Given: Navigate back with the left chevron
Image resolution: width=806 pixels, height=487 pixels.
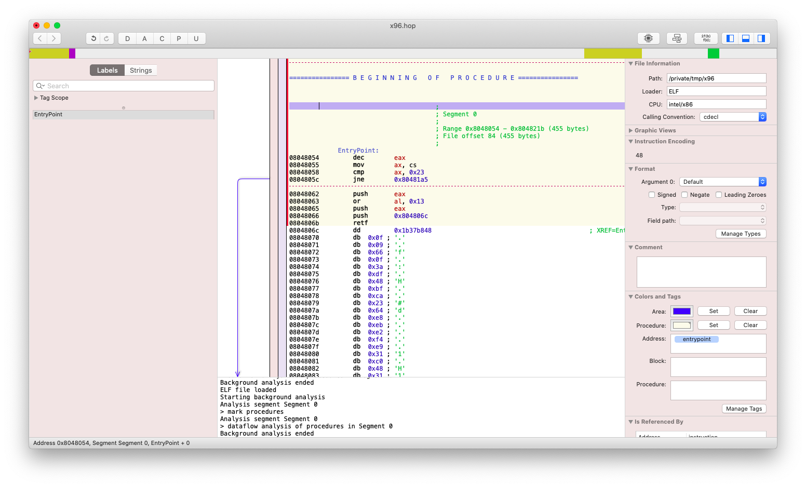Looking at the screenshot, I should [40, 38].
